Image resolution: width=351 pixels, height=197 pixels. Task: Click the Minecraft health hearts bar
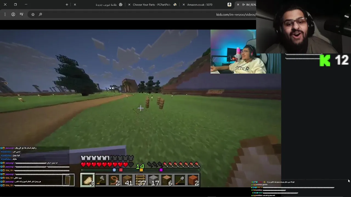(x=107, y=165)
